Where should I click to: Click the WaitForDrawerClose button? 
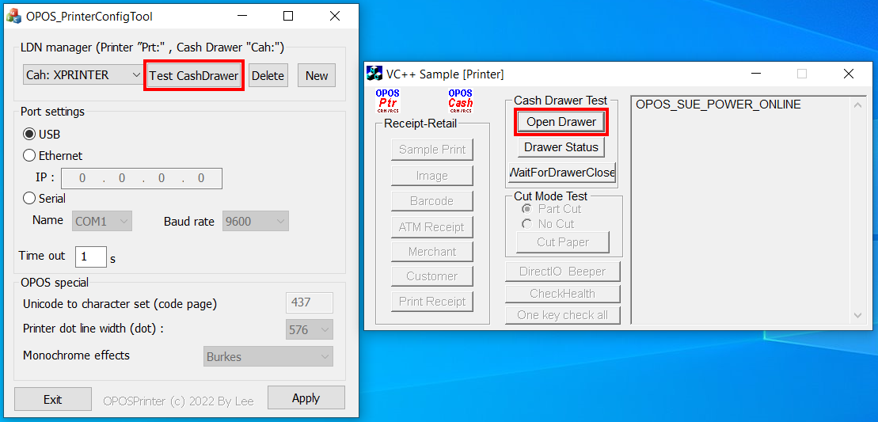[562, 172]
